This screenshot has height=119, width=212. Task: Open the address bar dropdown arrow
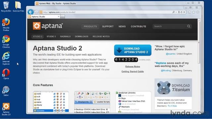[176, 12]
